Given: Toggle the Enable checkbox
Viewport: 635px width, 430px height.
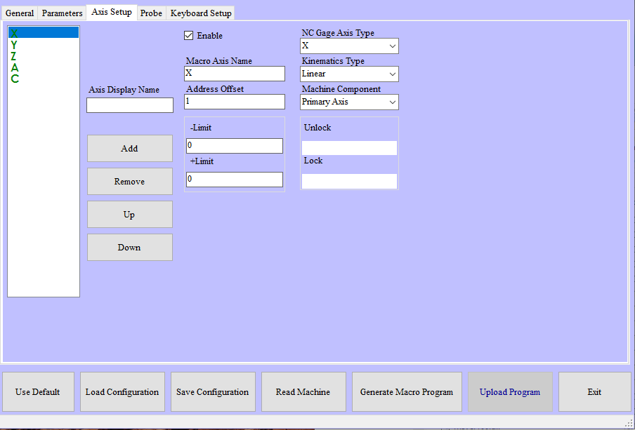Looking at the screenshot, I should [x=188, y=36].
